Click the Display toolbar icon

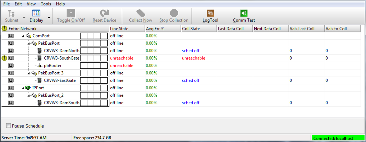[x=36, y=13]
